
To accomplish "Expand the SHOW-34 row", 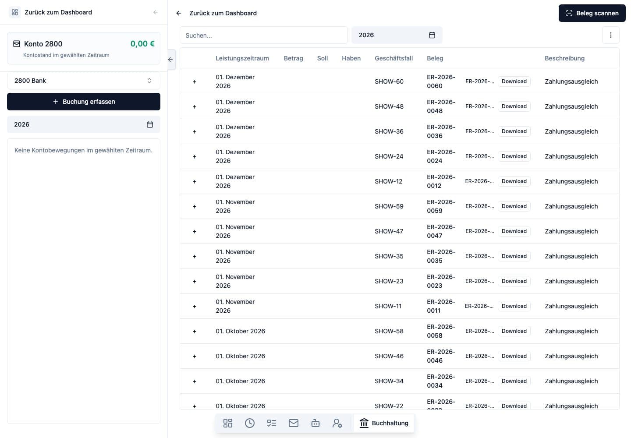I will pos(195,381).
